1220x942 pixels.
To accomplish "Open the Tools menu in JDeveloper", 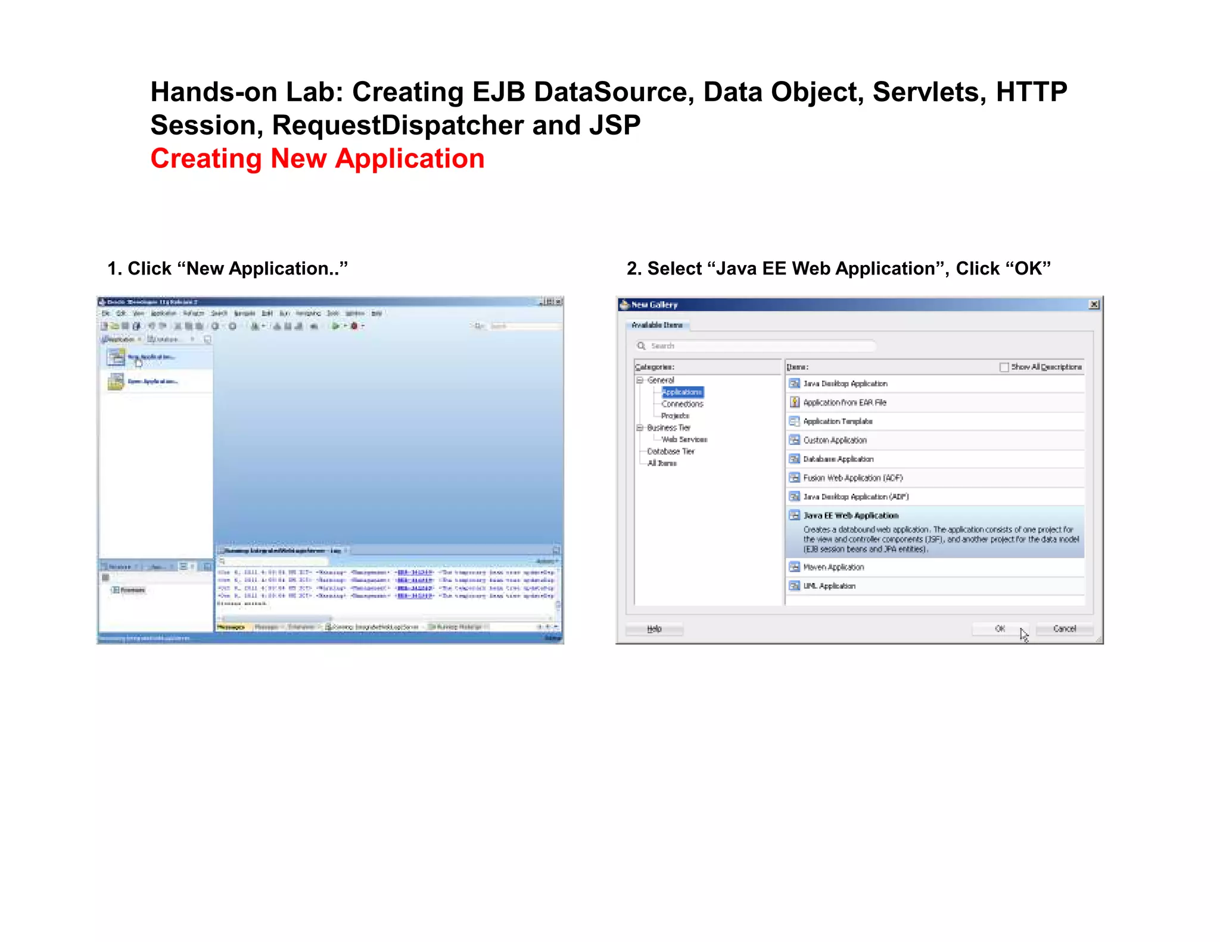I will (332, 313).
